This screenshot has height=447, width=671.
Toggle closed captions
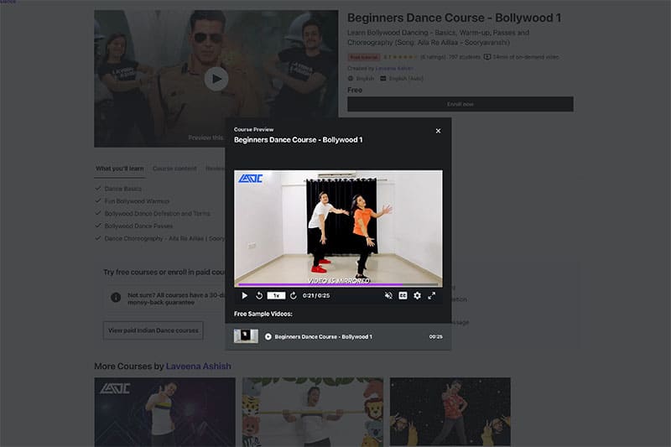403,295
